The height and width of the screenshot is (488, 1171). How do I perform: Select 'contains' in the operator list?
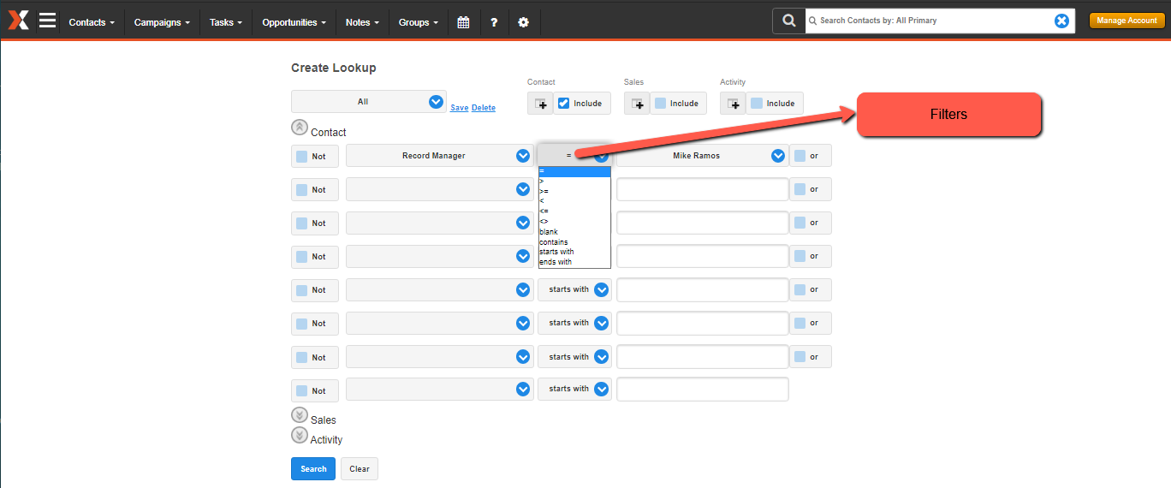tap(554, 242)
